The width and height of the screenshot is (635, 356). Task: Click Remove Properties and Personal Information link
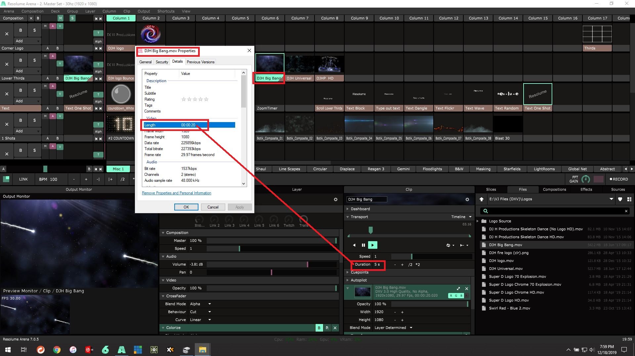[x=176, y=193]
